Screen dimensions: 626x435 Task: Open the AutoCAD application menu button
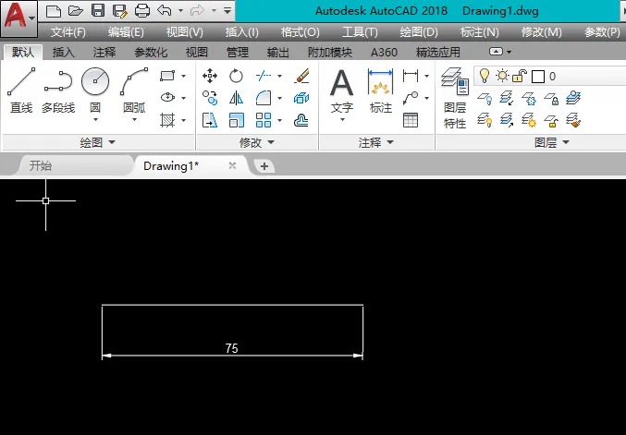(18, 18)
